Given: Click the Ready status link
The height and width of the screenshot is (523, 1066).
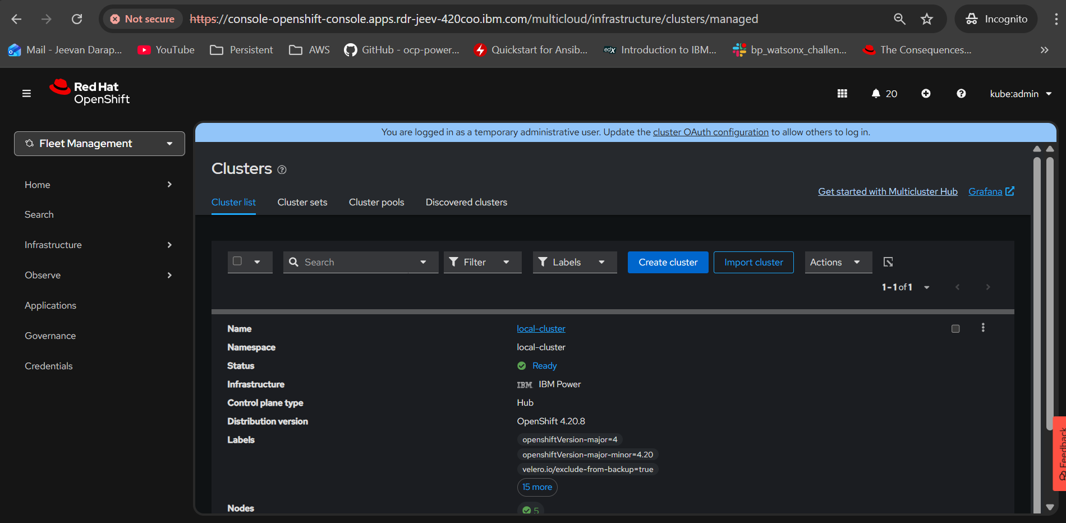Looking at the screenshot, I should (544, 366).
